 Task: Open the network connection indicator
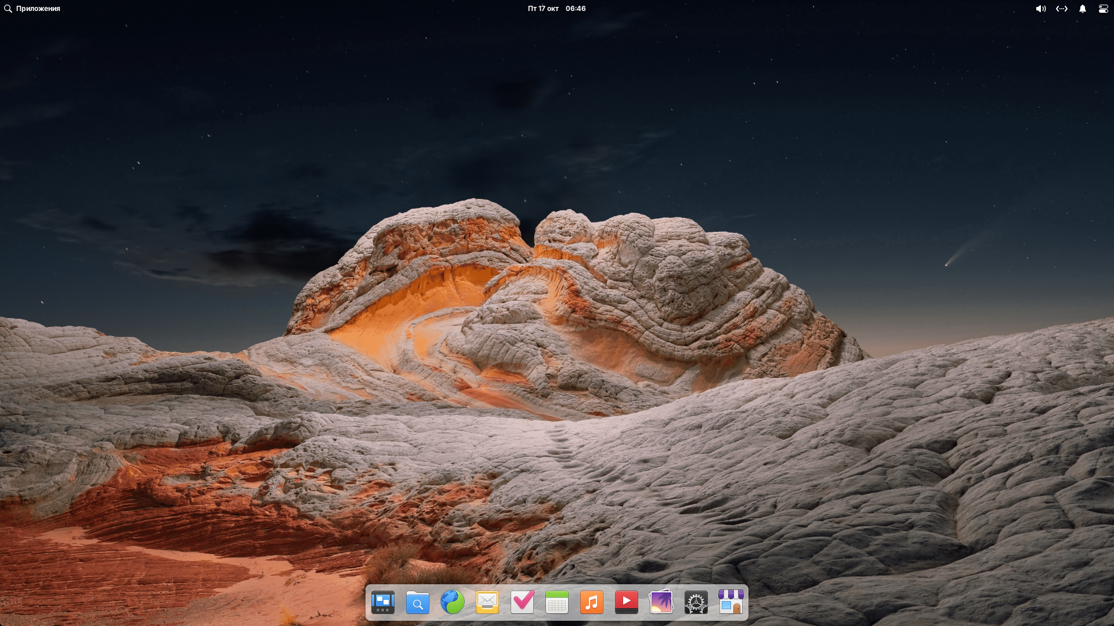(1062, 9)
